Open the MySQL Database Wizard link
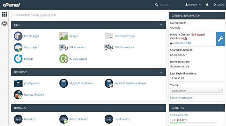The image size is (226, 126). coord(130,83)
